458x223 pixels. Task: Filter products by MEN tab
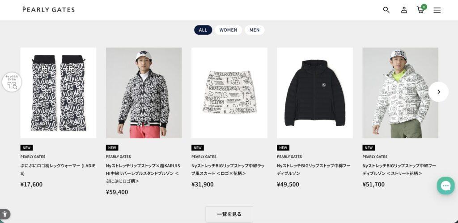point(254,30)
